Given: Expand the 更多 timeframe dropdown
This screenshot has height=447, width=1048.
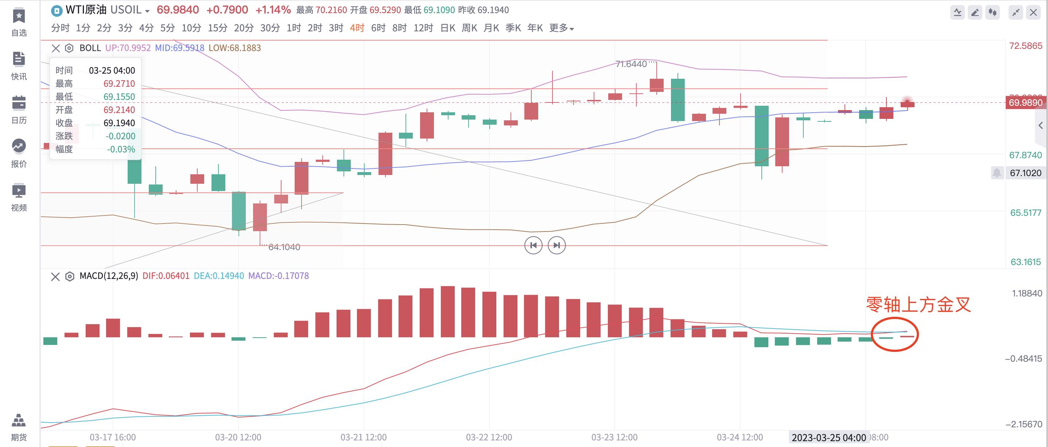Looking at the screenshot, I should (561, 28).
